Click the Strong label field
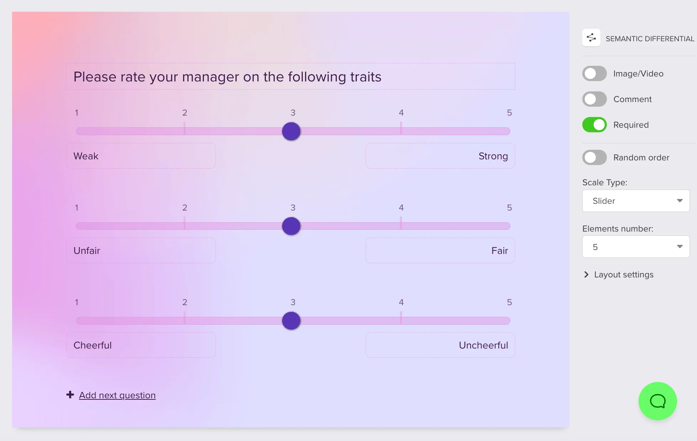 coord(440,156)
